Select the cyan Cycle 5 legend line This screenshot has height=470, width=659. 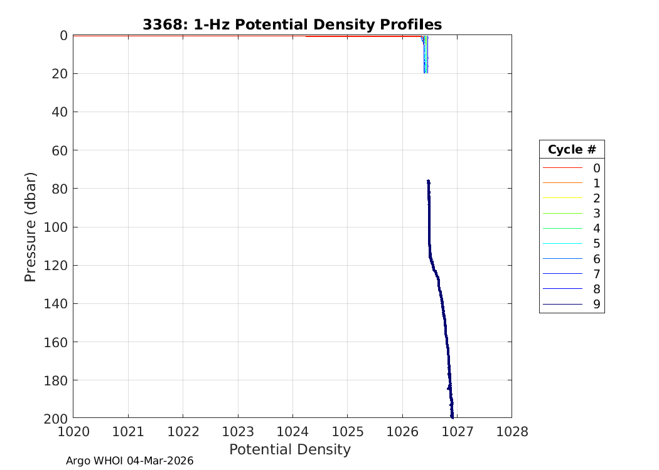pyautogui.click(x=562, y=244)
